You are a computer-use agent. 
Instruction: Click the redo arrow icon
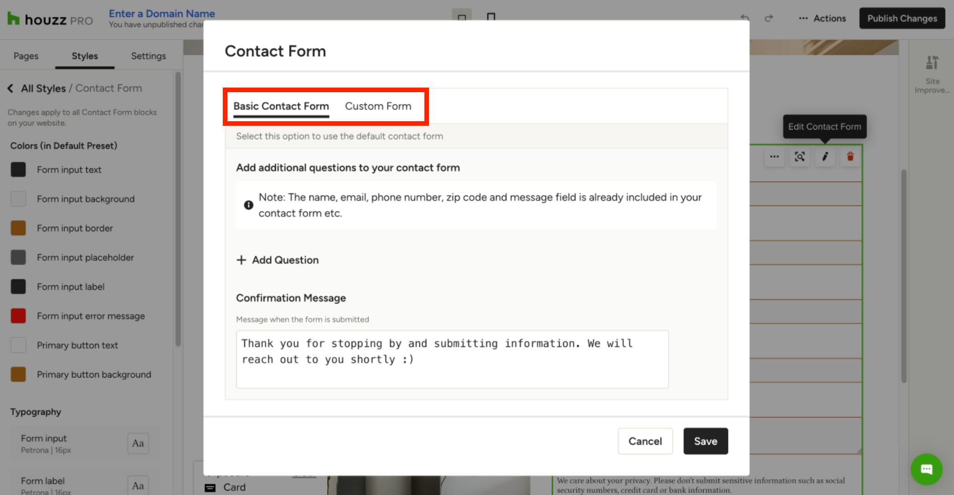point(769,18)
